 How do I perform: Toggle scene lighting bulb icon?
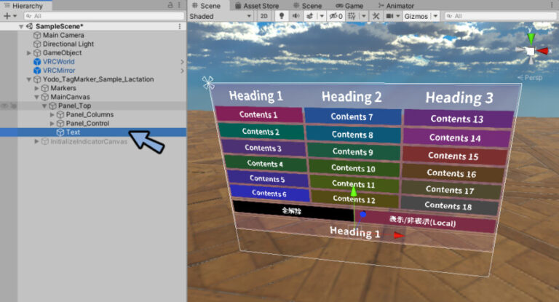282,16
